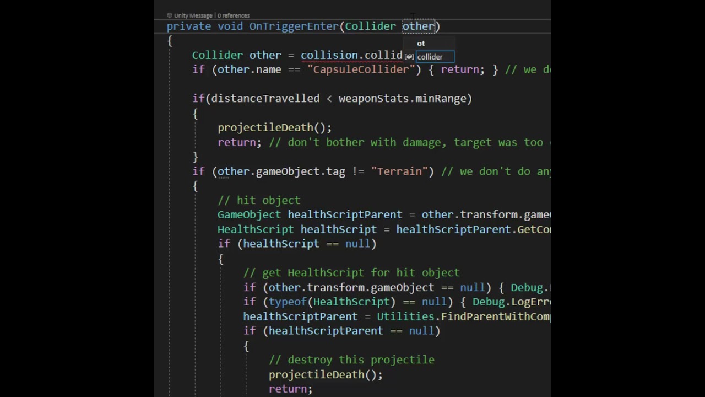Click the icon beside the collider suggestion

409,57
